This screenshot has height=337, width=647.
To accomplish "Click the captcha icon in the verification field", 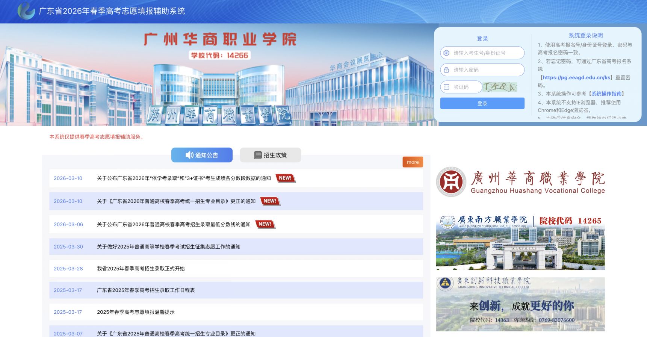I will (x=446, y=87).
